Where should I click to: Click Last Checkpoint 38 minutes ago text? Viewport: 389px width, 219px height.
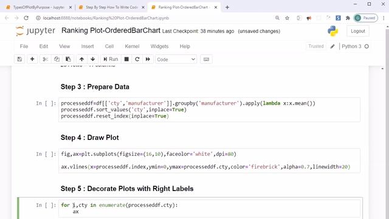click(x=198, y=31)
